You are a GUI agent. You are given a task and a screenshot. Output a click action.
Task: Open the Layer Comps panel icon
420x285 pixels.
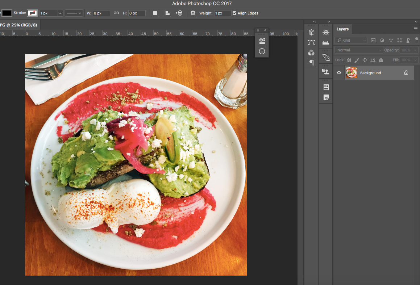point(326,87)
